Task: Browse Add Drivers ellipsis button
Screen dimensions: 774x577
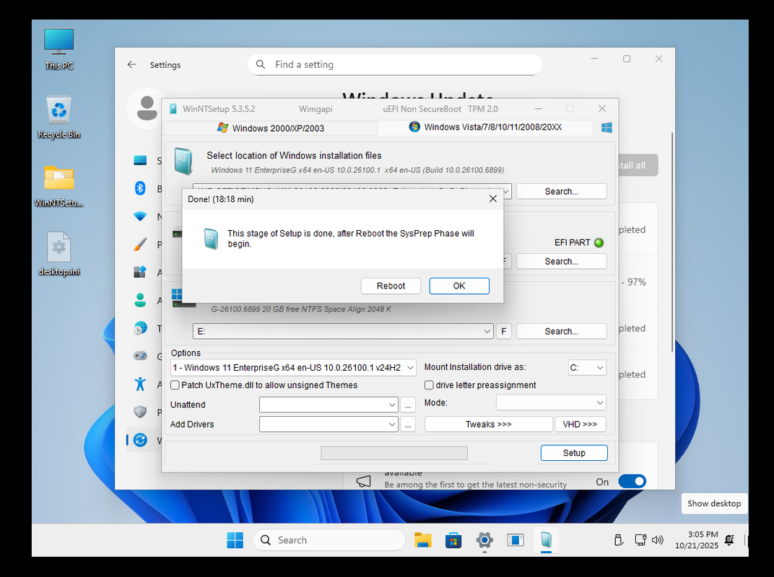Action: coord(408,424)
